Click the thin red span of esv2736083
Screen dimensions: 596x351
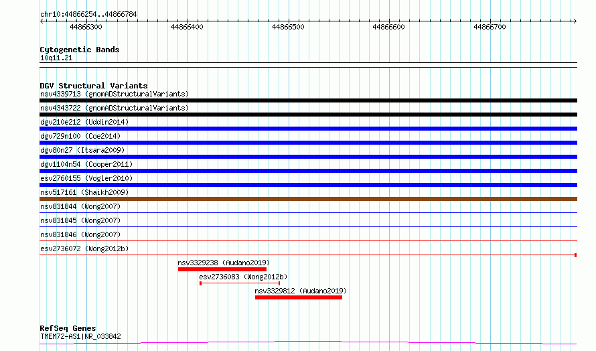click(x=240, y=283)
